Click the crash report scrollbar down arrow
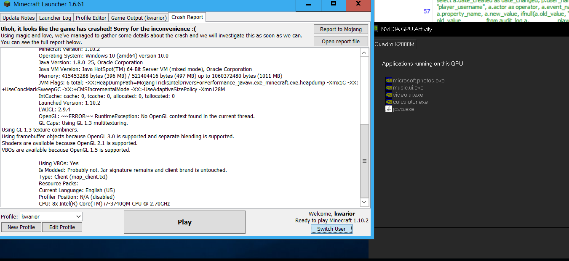This screenshot has width=569, height=261. click(x=364, y=202)
